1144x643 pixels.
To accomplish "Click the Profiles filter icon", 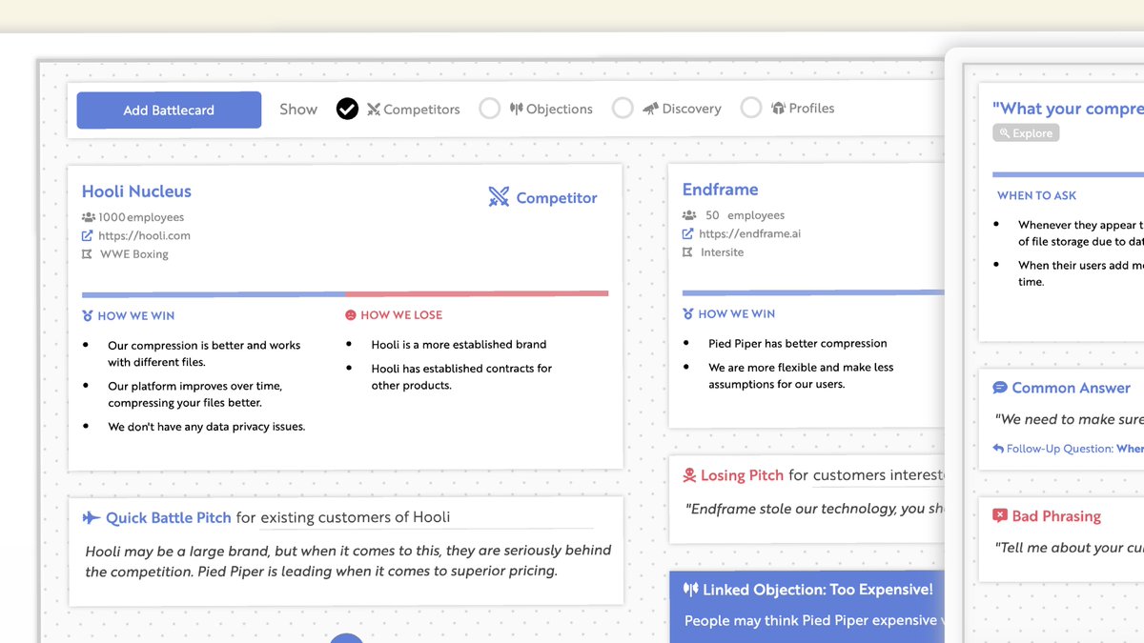I will 778,109.
